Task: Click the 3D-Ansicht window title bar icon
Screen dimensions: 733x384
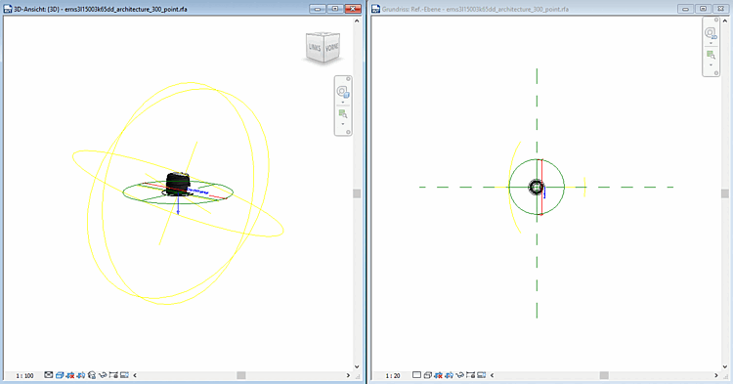Action: click(x=8, y=9)
